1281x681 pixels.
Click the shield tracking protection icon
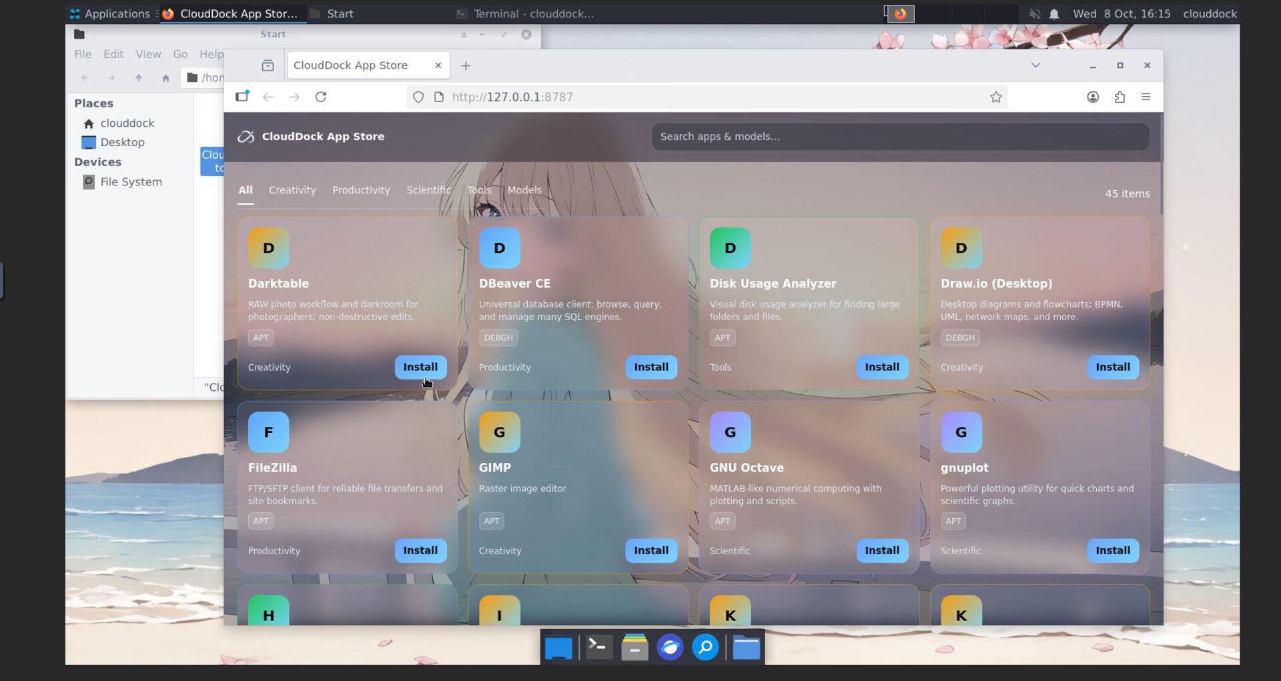point(418,97)
